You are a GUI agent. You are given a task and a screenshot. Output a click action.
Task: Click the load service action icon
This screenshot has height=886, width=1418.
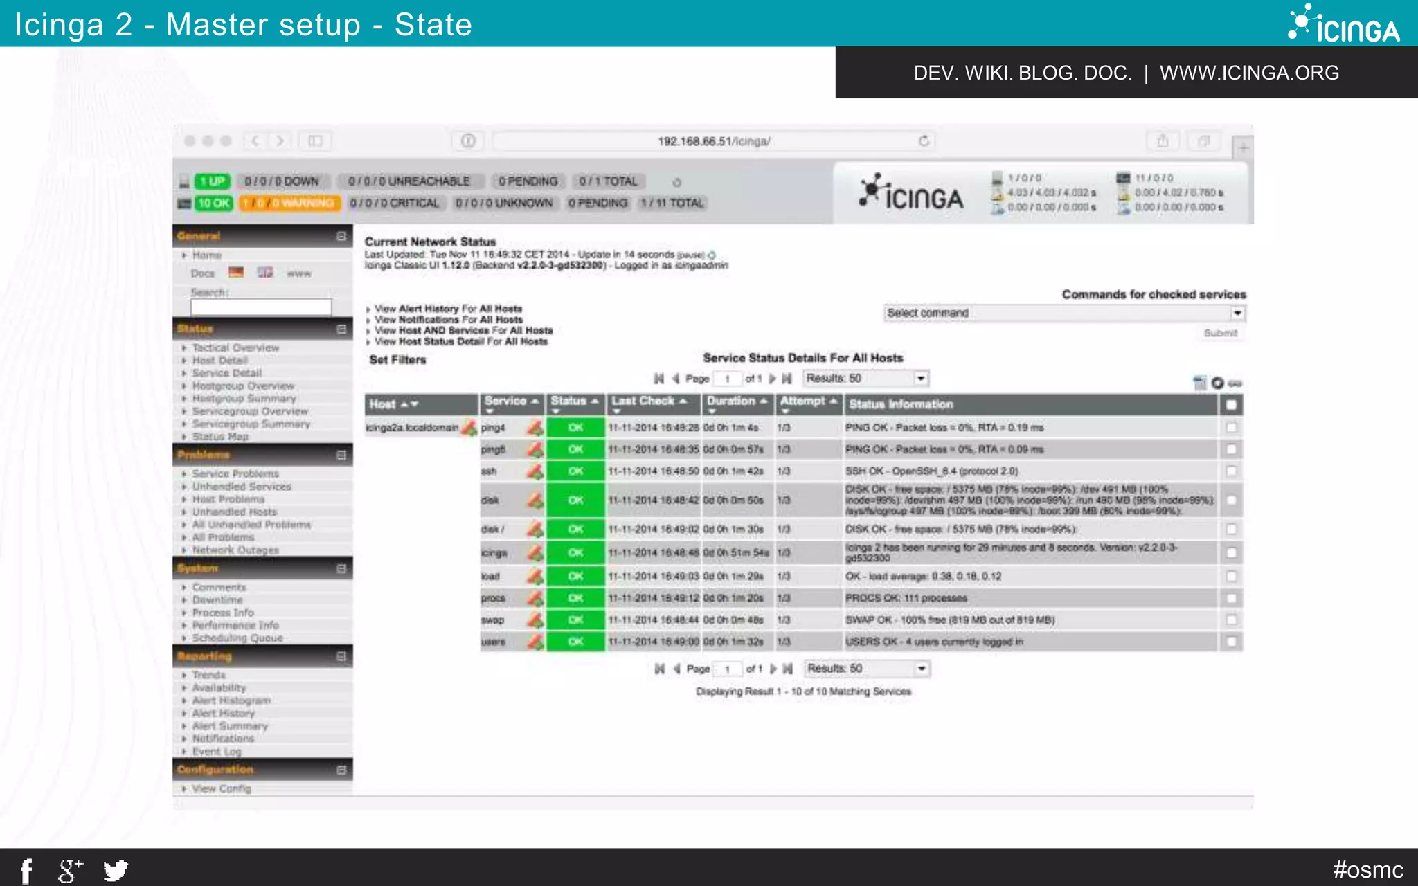pyautogui.click(x=535, y=576)
